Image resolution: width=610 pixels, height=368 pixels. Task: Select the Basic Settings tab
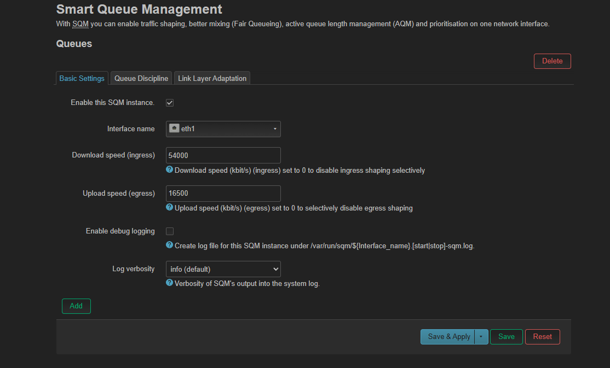[82, 78]
